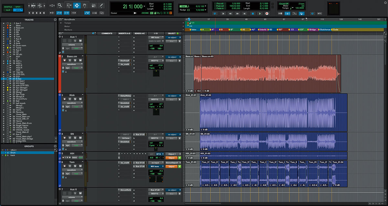Recall zoom preset 3
Image resolution: width=388 pixels, height=206 pixels.
click(37, 13)
